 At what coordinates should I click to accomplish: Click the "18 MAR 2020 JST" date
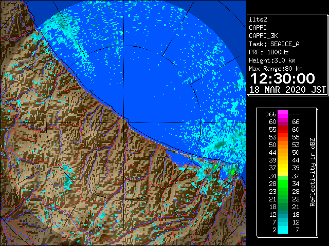coord(287,90)
